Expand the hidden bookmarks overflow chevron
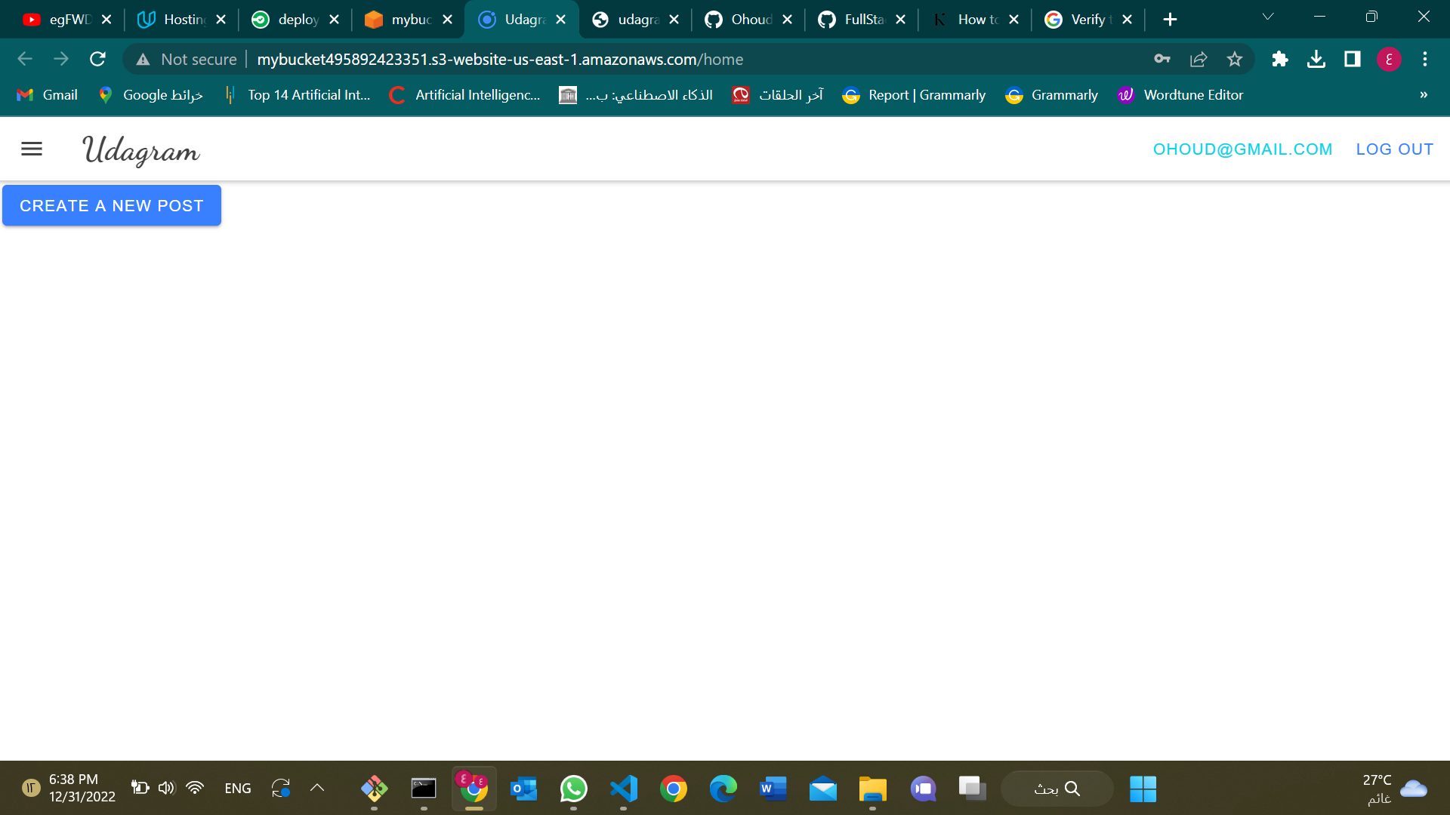The image size is (1450, 815). [x=1424, y=95]
